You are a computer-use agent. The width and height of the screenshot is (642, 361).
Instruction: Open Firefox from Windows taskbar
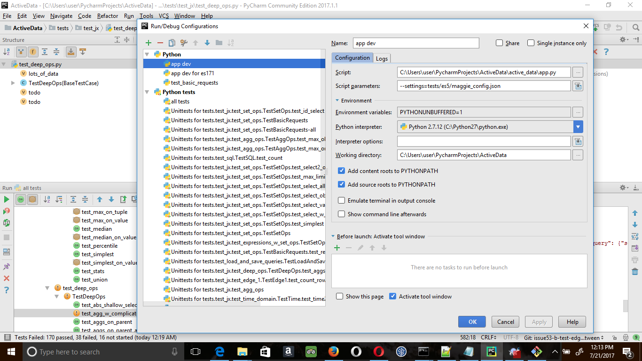334,352
